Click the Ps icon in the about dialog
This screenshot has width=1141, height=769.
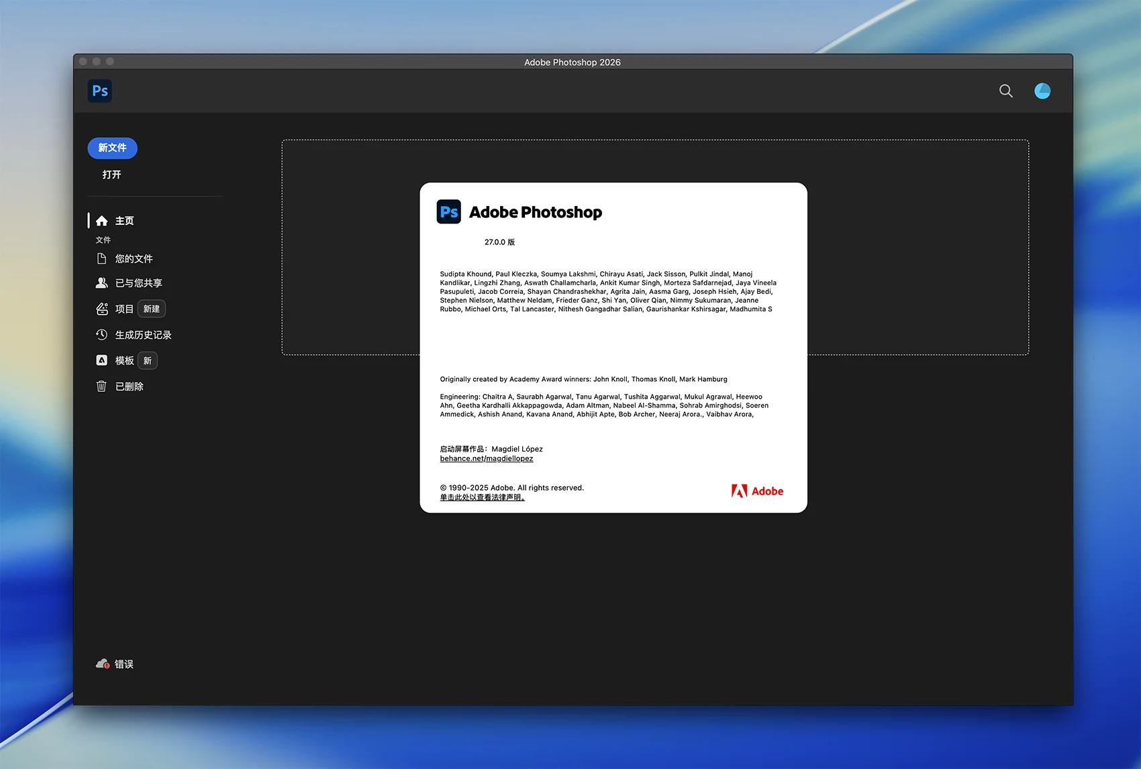coord(449,212)
